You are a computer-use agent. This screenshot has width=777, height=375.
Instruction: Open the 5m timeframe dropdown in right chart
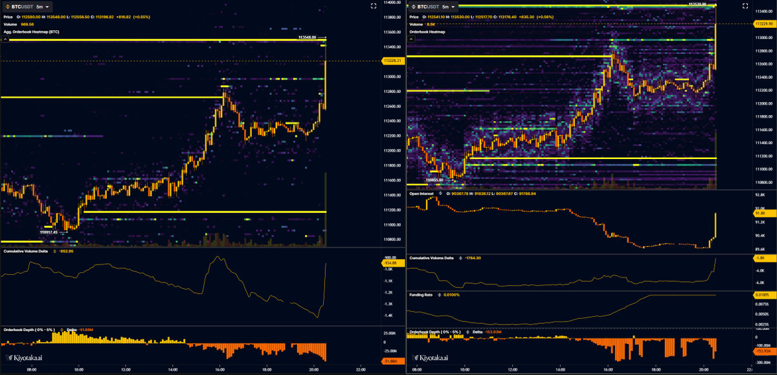450,6
